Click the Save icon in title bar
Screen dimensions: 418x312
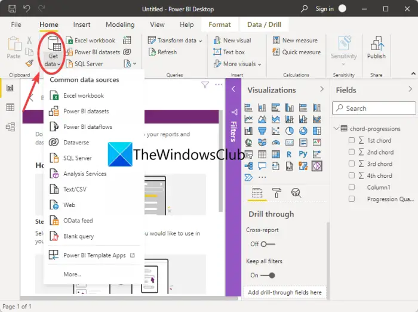12,9
